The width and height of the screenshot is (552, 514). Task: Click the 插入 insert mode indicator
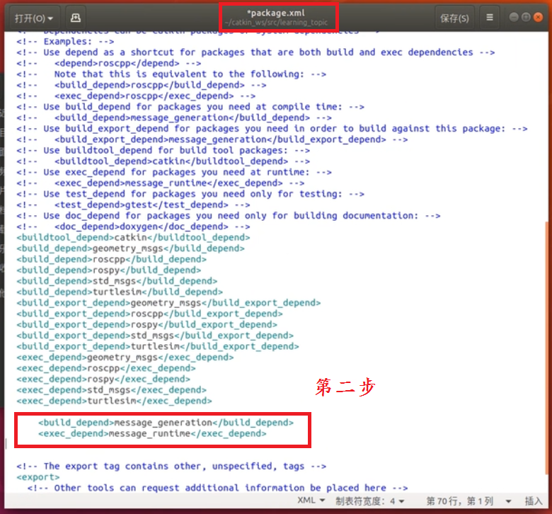(534, 501)
